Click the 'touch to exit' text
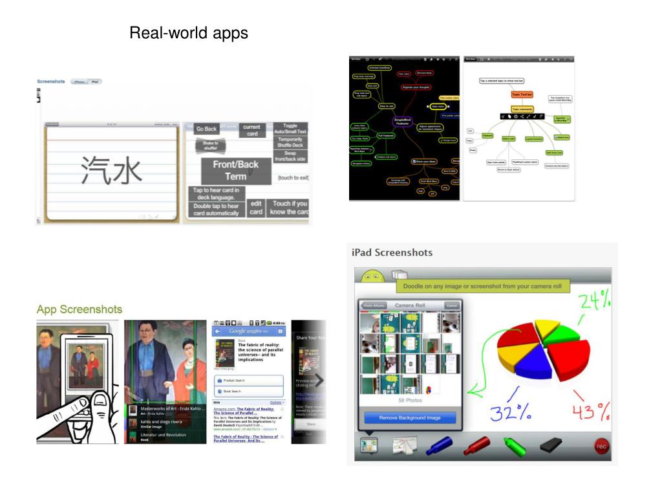This screenshot has width=662, height=497. click(293, 177)
